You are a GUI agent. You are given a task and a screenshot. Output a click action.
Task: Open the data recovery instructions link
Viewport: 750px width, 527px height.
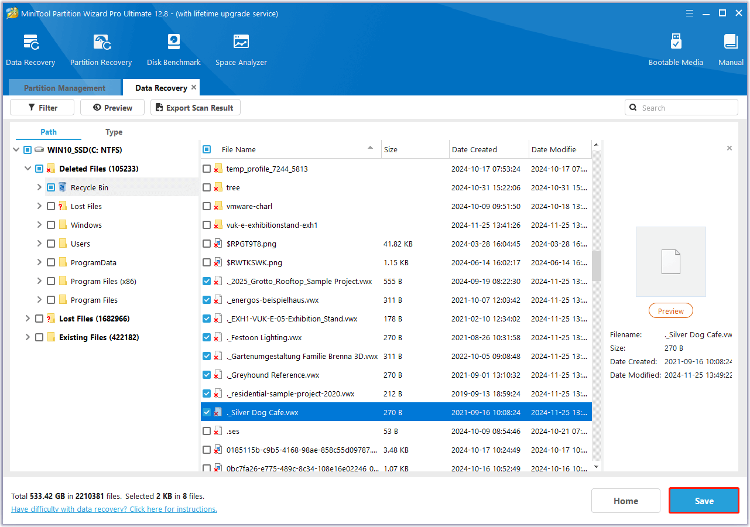point(114,509)
